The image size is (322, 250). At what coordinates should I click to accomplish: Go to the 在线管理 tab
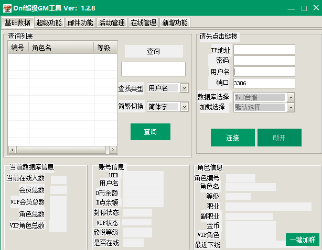[x=144, y=22]
